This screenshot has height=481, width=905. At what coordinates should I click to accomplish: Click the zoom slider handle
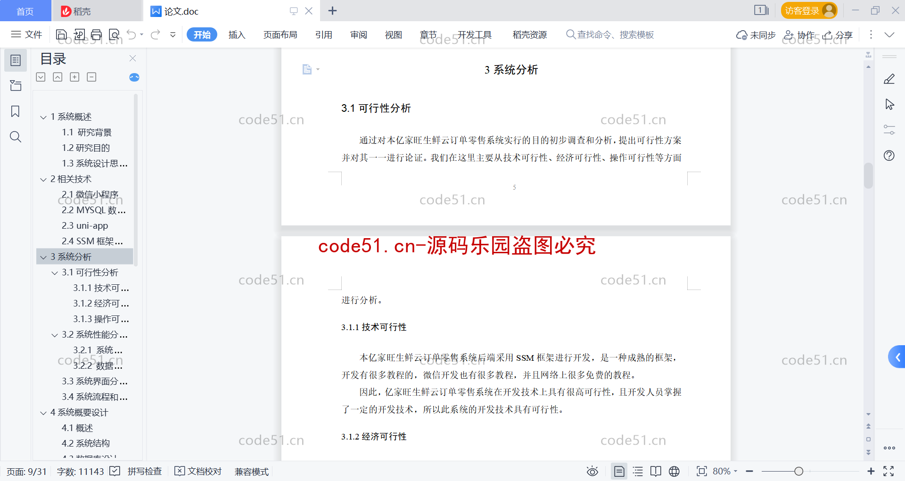798,471
